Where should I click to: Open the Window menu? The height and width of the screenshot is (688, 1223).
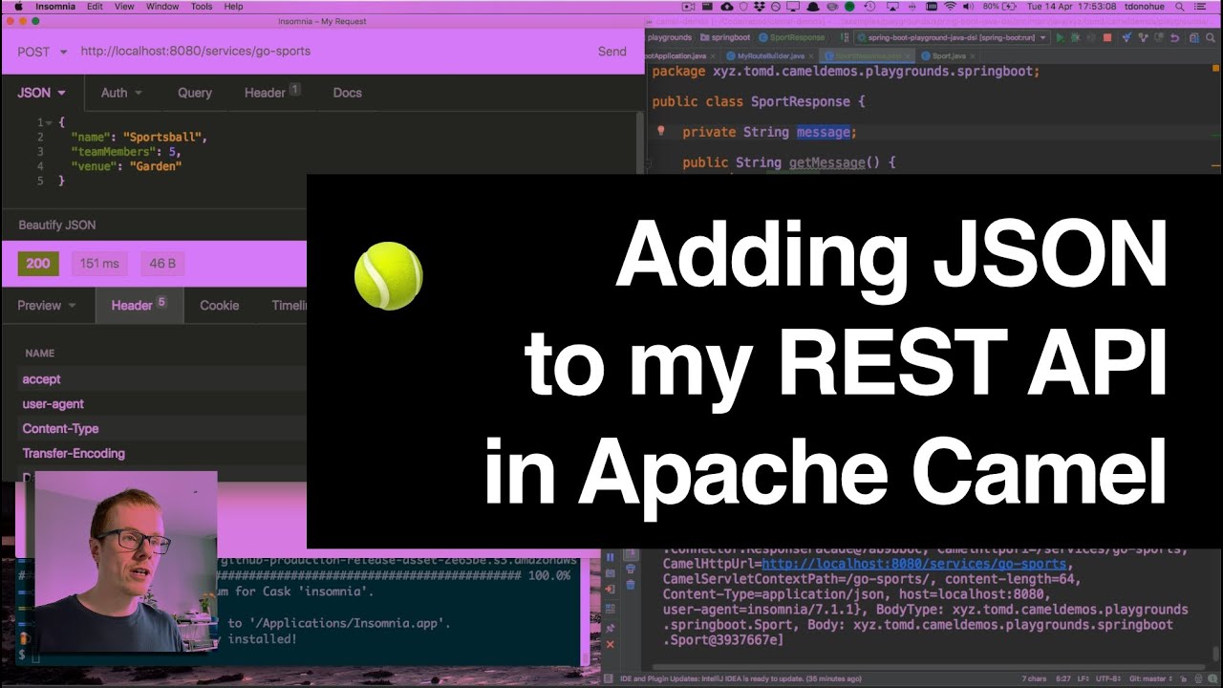[x=162, y=7]
